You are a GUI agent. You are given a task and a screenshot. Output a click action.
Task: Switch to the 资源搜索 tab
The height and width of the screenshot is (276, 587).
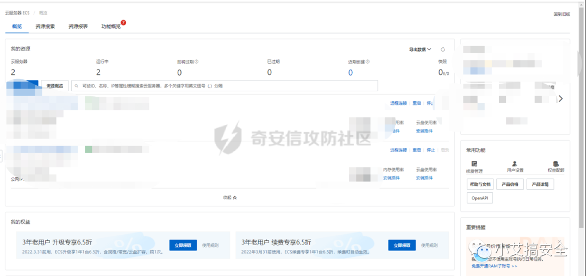tap(45, 27)
